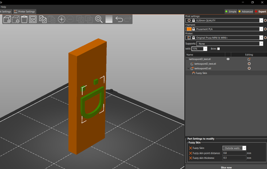Click the gear icon beside Printer dropdown
The image size is (267, 169).
(x=265, y=38)
